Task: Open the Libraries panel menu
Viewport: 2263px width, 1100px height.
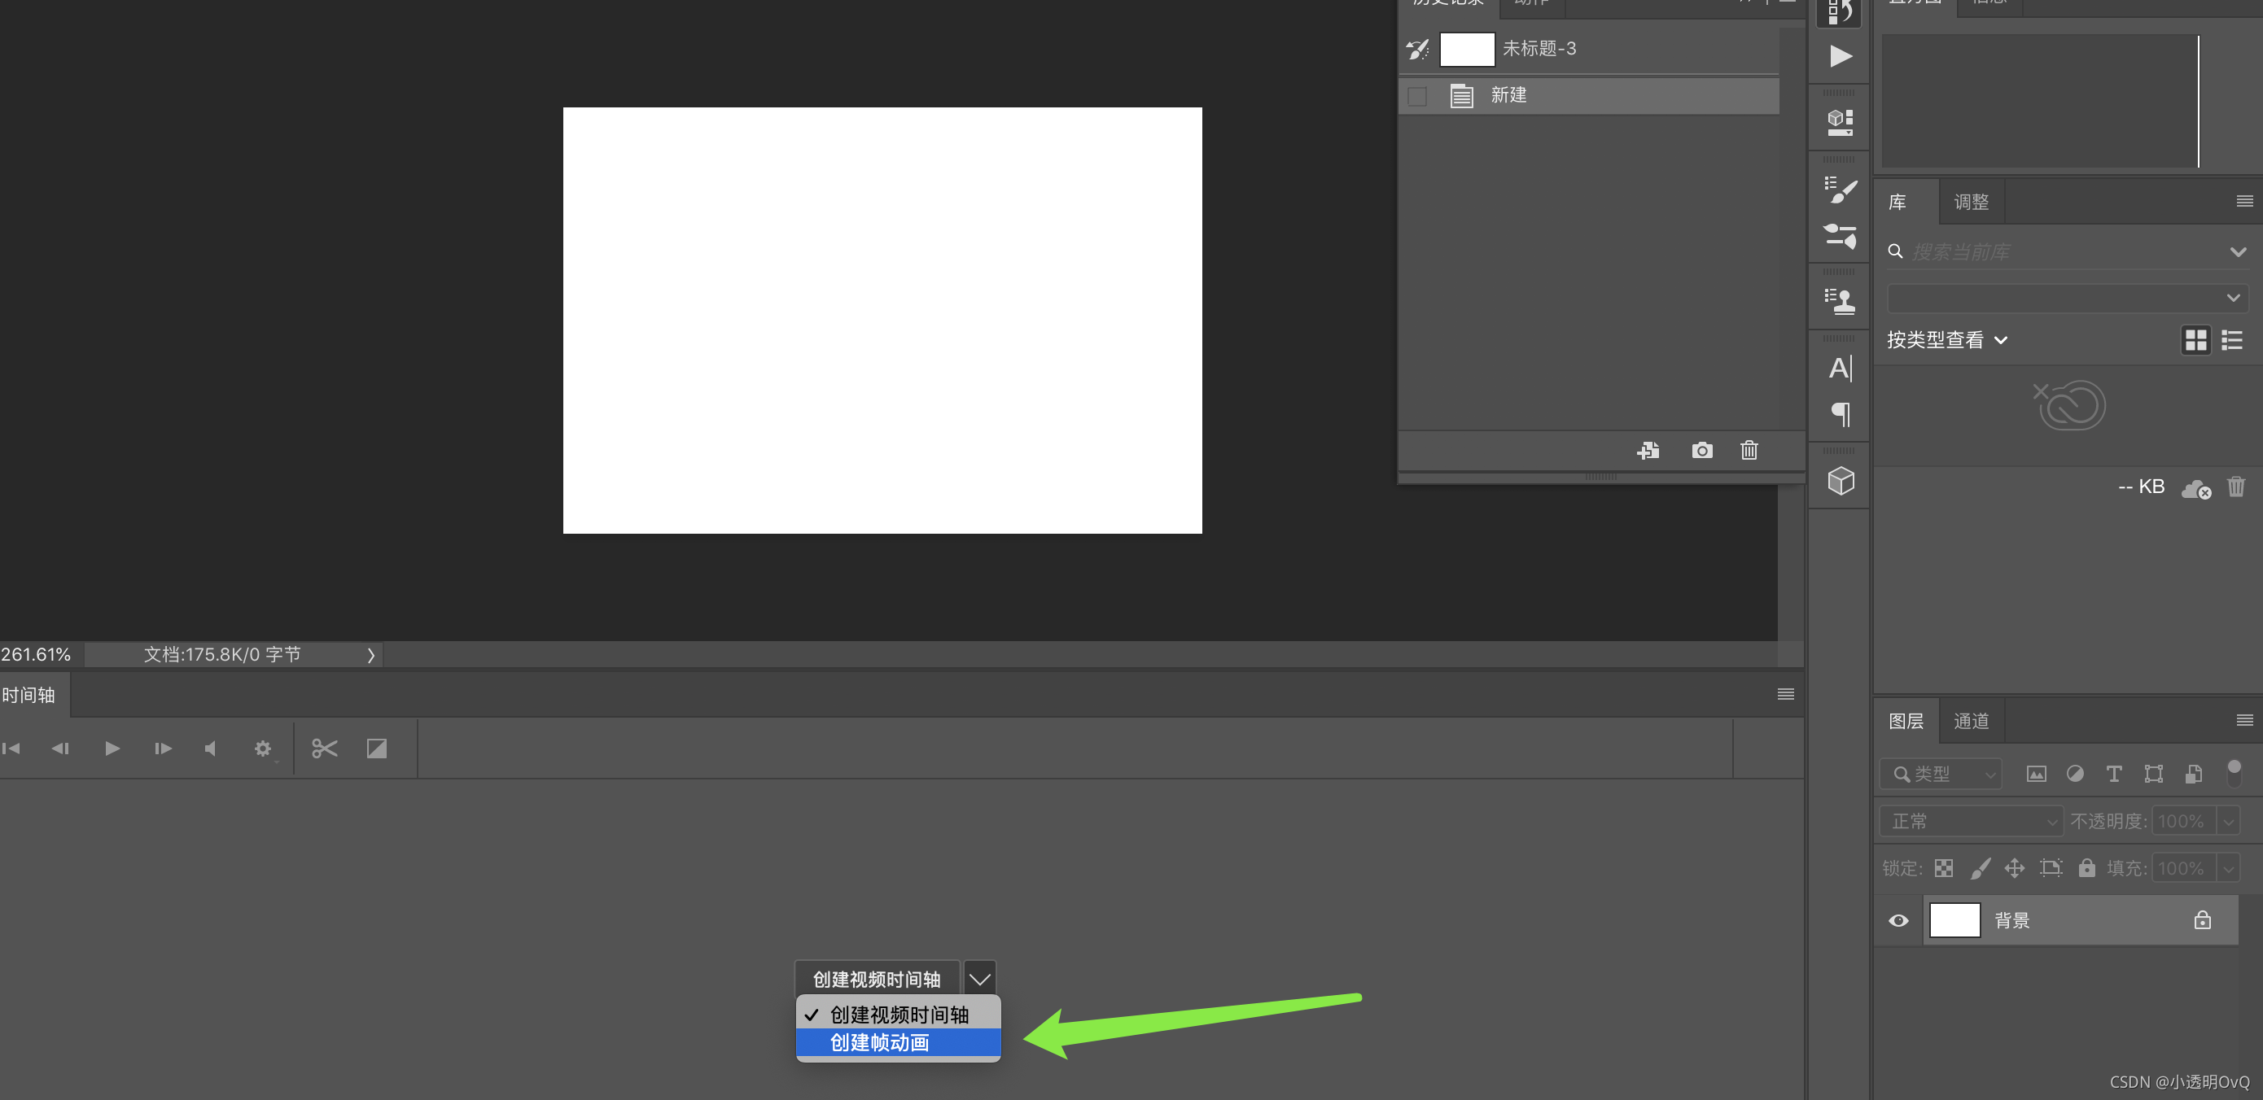Action: click(x=2244, y=201)
